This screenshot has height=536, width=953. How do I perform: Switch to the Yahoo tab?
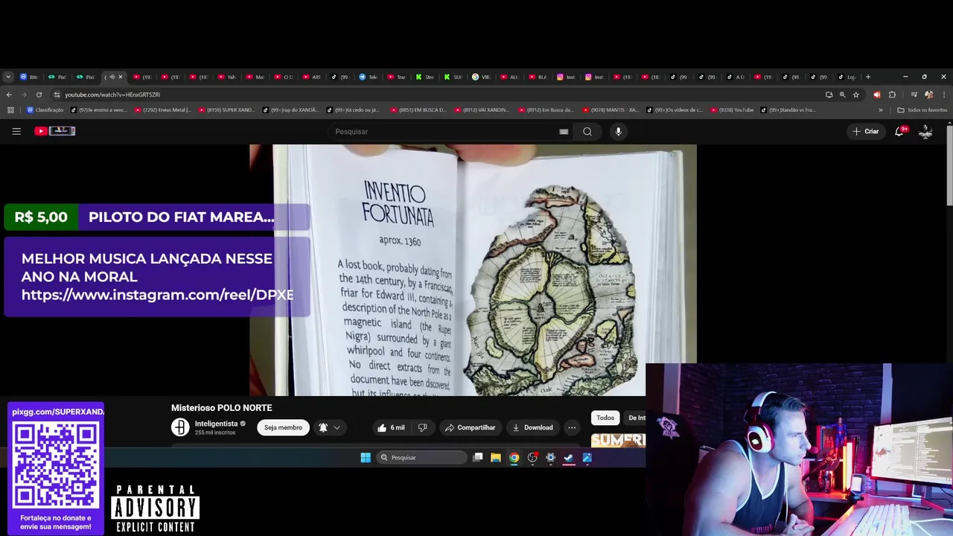click(x=226, y=77)
